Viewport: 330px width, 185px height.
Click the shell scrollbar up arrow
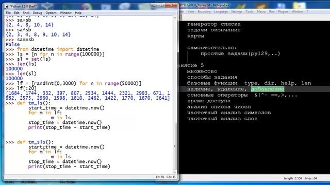click(175, 18)
